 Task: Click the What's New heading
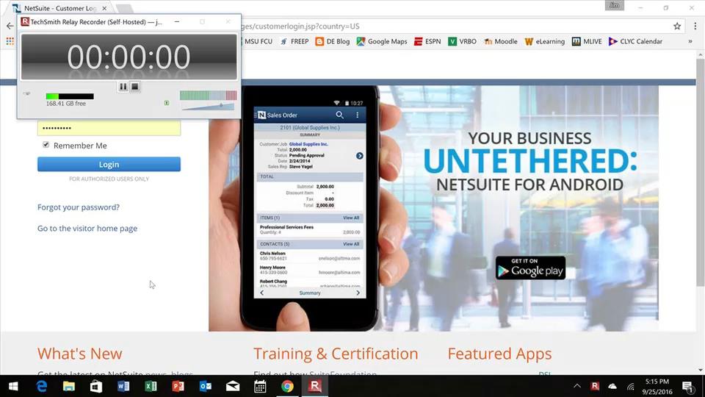click(79, 354)
